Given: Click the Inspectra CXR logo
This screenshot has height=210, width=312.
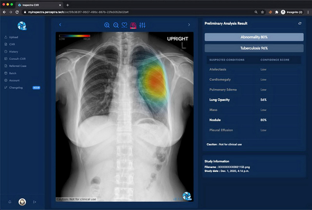Looking at the screenshot, I should pyautogui.click(x=22, y=25).
